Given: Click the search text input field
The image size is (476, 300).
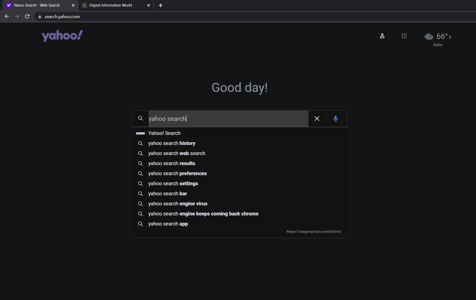Looking at the screenshot, I should tap(228, 119).
